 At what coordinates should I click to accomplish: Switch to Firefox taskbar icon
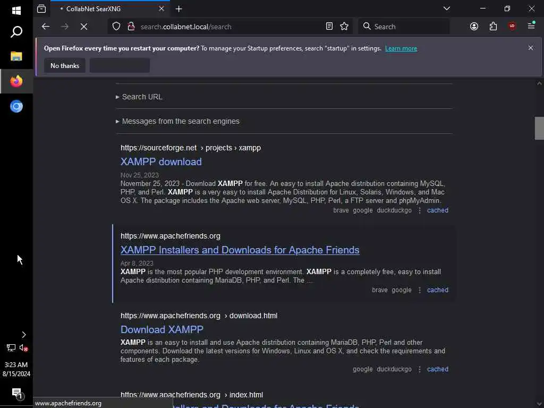(x=16, y=81)
